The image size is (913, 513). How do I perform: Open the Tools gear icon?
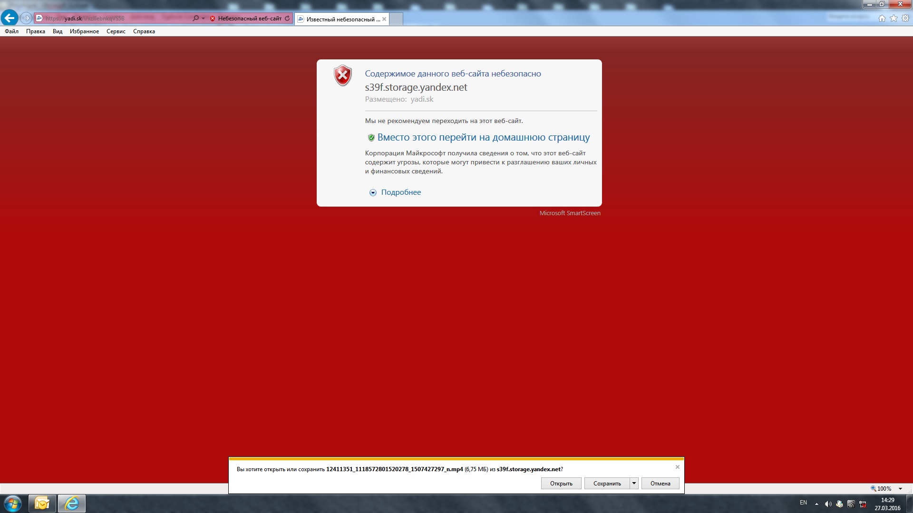coord(905,18)
